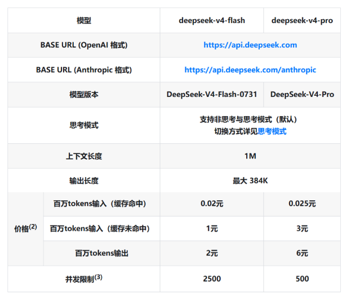
Task: Select the 最大 384K value
Action: (250, 180)
